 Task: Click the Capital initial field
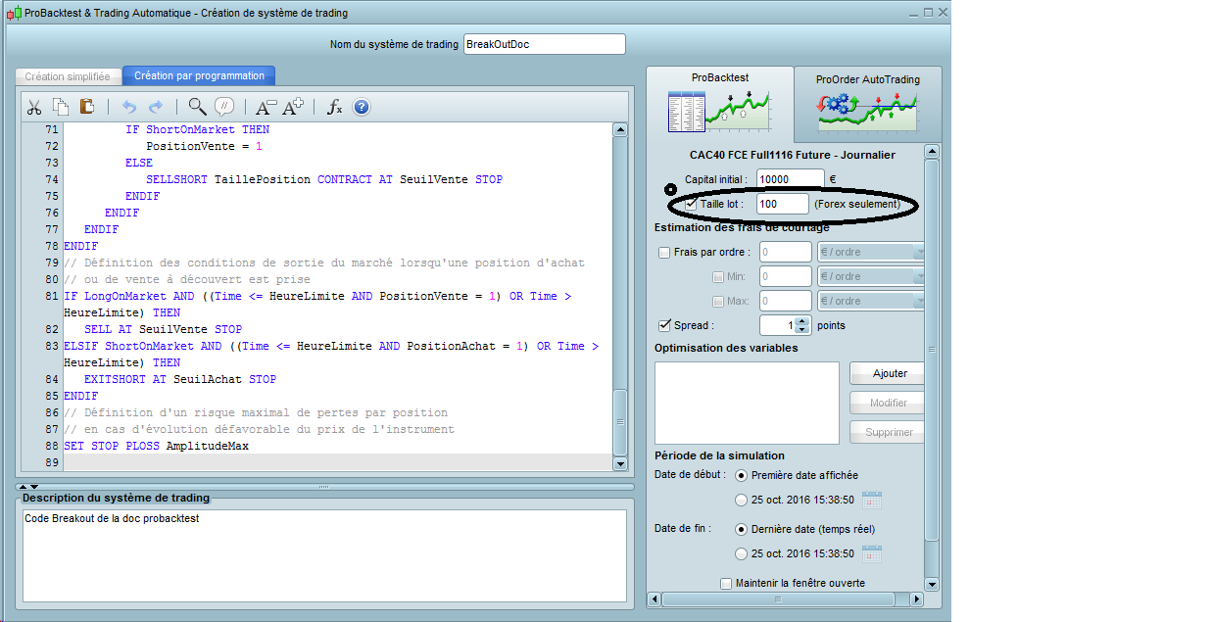pyautogui.click(x=791, y=179)
